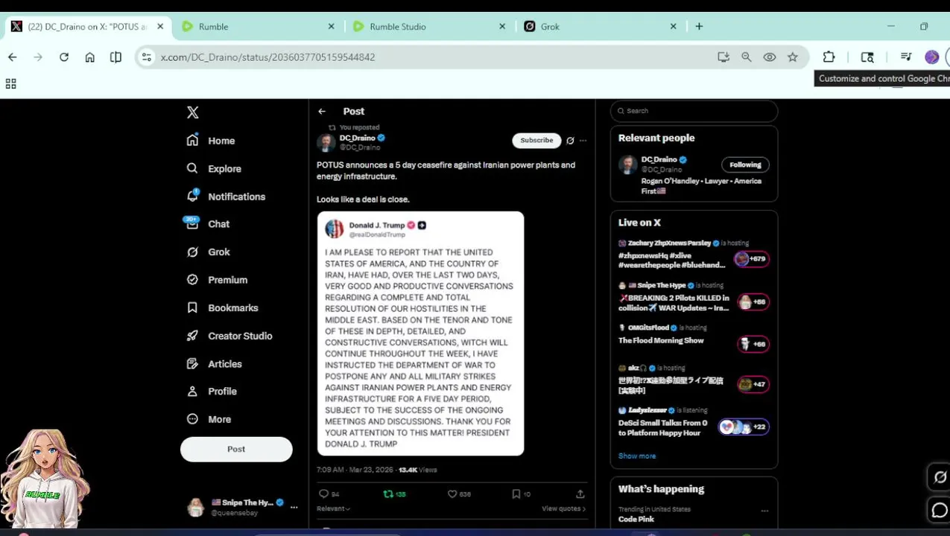Click the X search field

pos(694,111)
